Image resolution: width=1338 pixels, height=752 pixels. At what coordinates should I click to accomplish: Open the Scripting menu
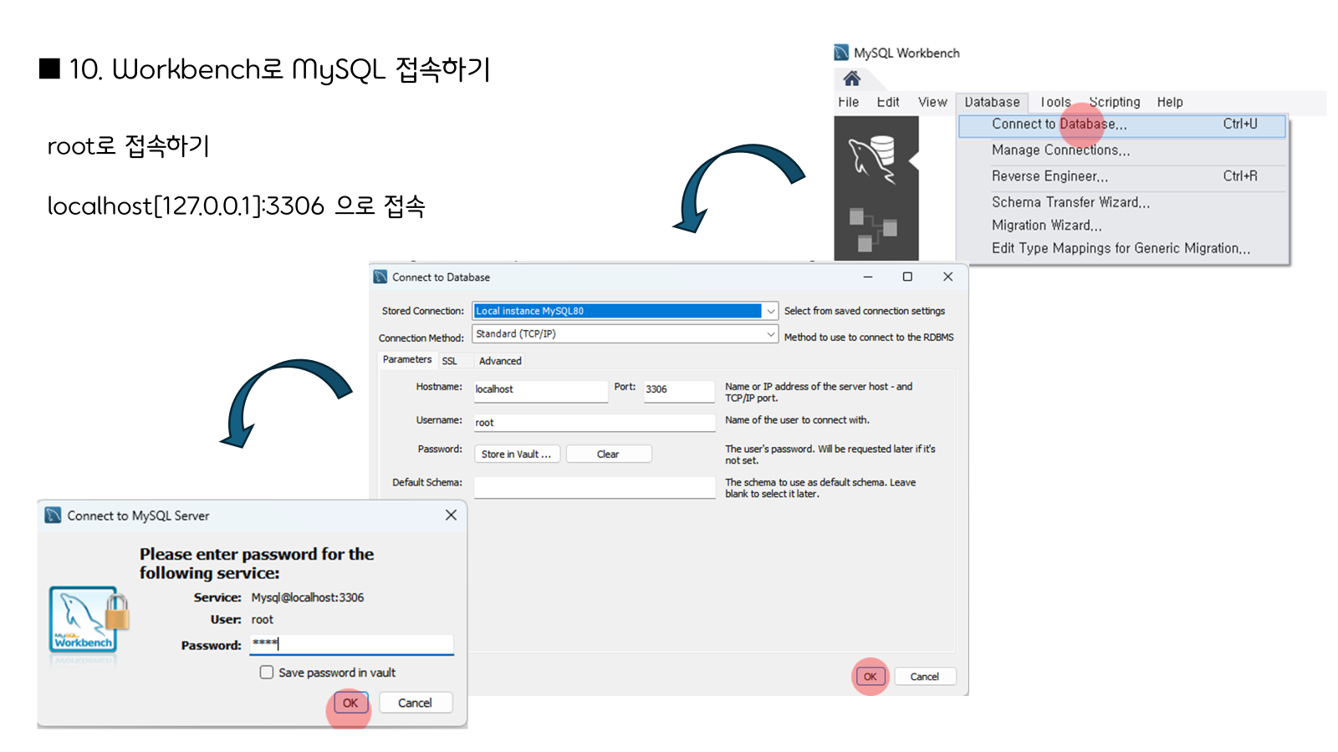pos(1115,102)
